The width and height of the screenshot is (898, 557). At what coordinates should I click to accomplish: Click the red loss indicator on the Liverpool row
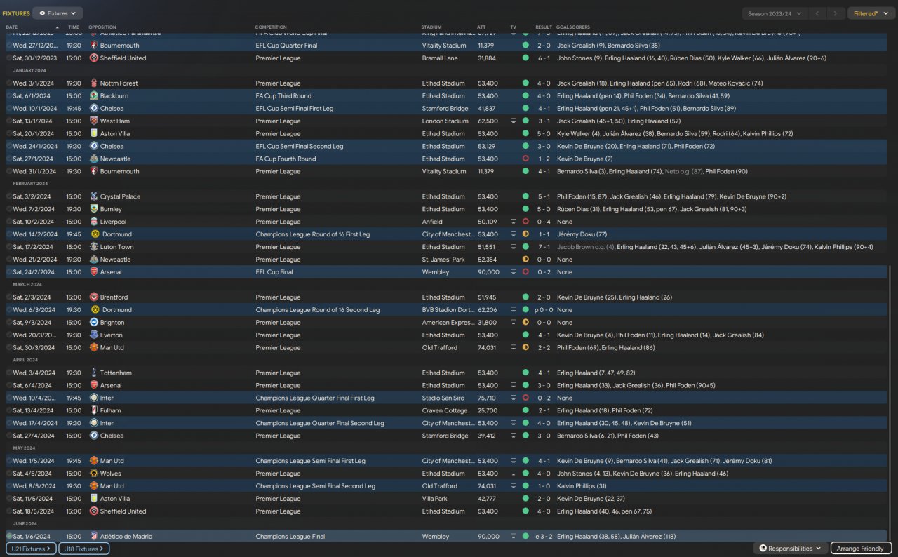(525, 222)
